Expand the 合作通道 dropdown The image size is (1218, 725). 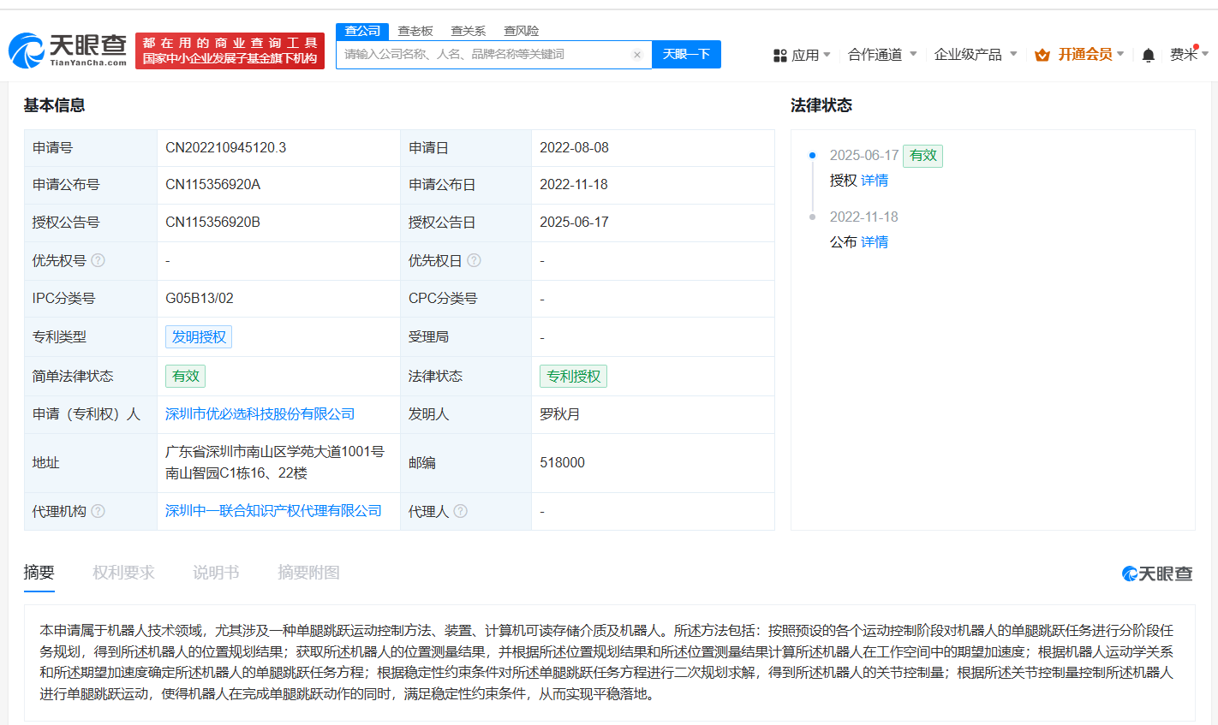click(882, 55)
